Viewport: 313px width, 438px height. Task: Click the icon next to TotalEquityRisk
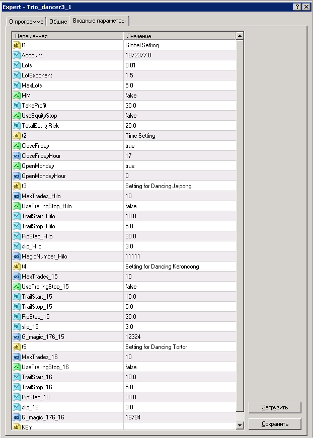[x=17, y=126]
